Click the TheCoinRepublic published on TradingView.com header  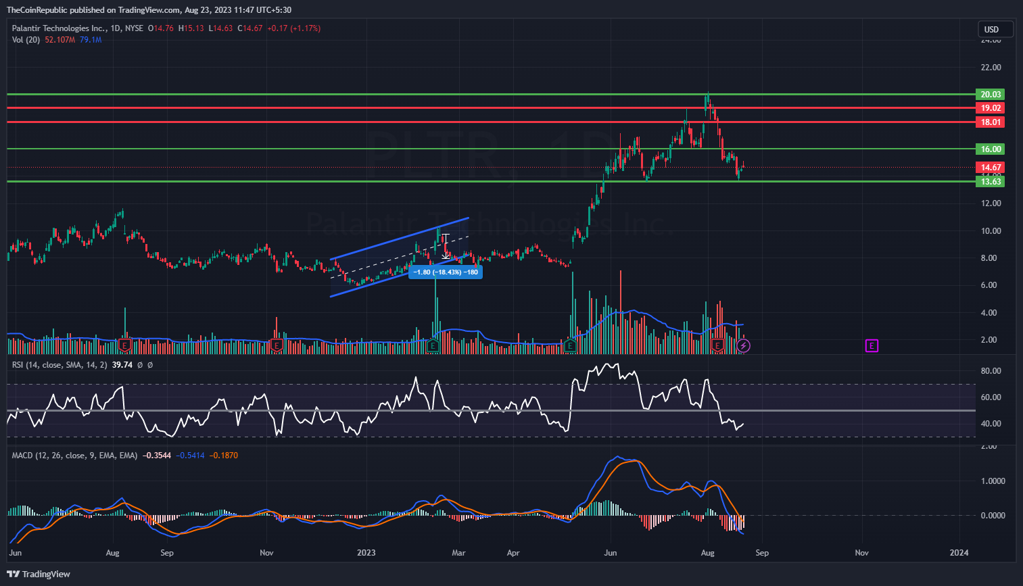point(149,10)
